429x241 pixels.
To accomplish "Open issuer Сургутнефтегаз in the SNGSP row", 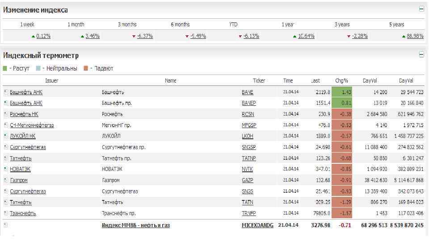I will [28, 147].
